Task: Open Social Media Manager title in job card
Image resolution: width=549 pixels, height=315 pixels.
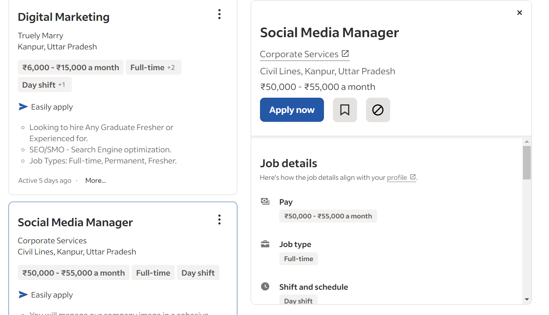Action: coord(75,223)
